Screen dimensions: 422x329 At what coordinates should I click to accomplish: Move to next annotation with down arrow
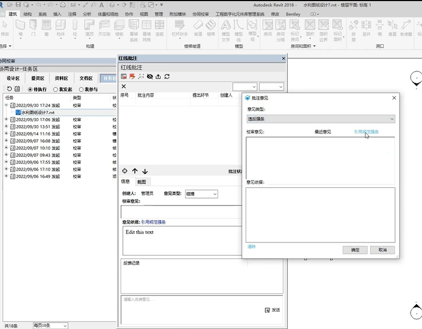click(x=145, y=171)
